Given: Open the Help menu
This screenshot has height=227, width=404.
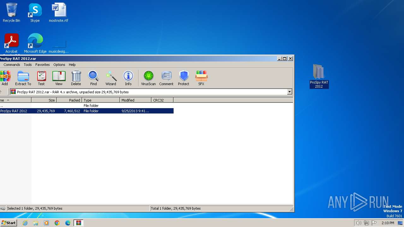Looking at the screenshot, I should (72, 65).
